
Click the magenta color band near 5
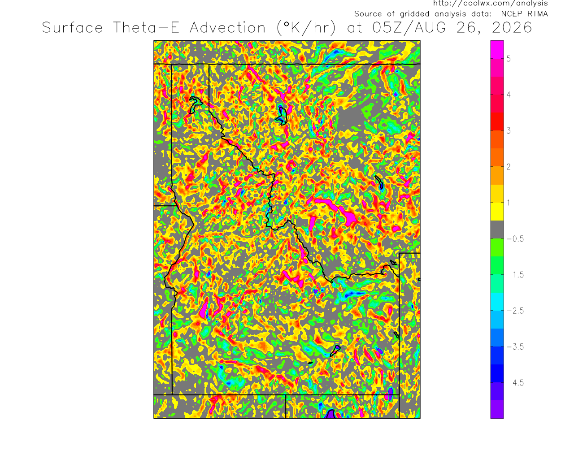pyautogui.click(x=497, y=49)
